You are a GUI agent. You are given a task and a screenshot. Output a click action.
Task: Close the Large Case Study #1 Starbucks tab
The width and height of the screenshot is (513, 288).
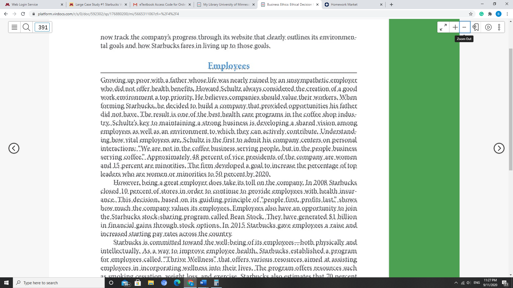126,5
